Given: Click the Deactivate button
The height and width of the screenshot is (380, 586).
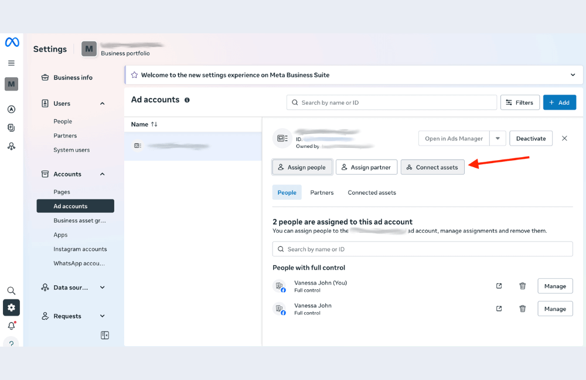Looking at the screenshot, I should click(x=530, y=138).
